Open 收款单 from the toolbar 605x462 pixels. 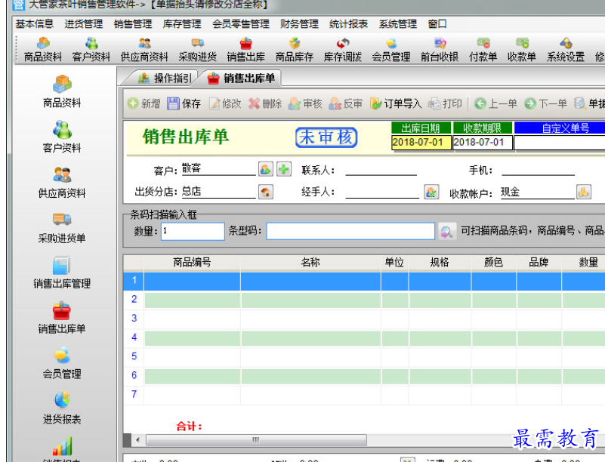click(x=522, y=50)
